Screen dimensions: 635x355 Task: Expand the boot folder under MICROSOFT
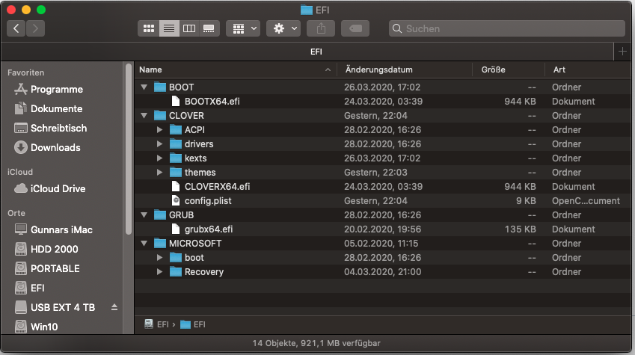[159, 257]
